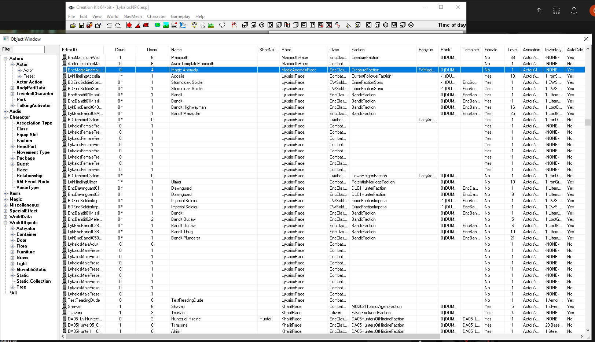Screen dimensions: 595x342
Task: Sort by Editor ID column header
Action: tap(82, 50)
